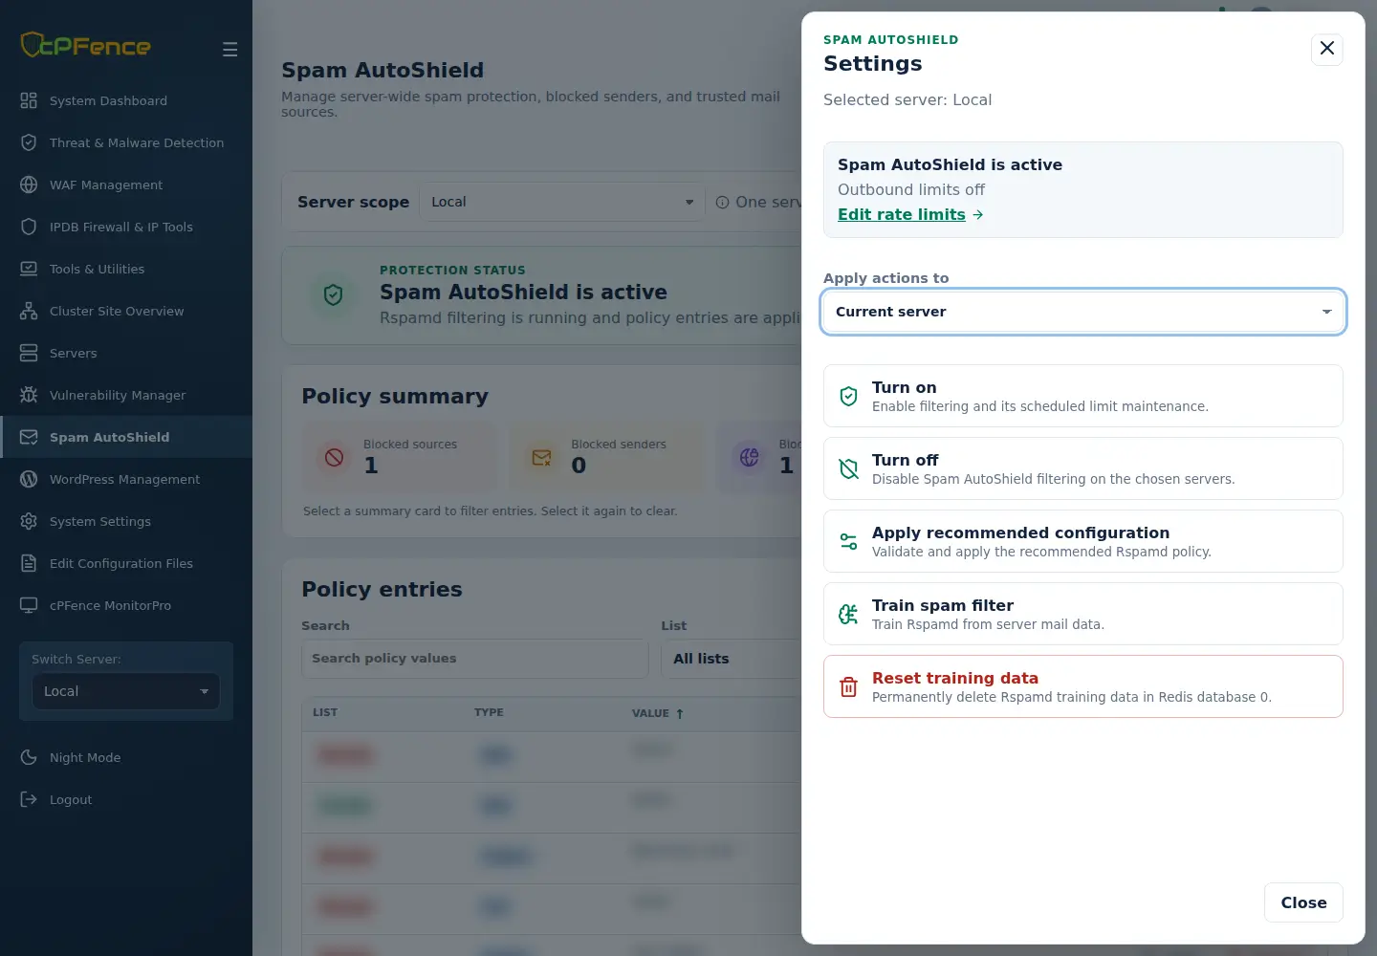Click Train spam filter
The width and height of the screenshot is (1377, 956).
tap(1083, 614)
